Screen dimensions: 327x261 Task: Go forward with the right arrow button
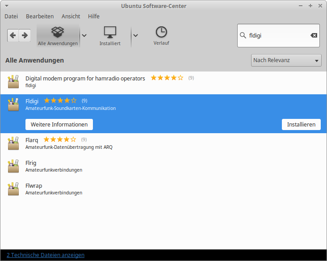[x=25, y=35]
